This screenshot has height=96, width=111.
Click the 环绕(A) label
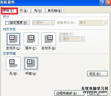pyautogui.click(x=31, y=74)
